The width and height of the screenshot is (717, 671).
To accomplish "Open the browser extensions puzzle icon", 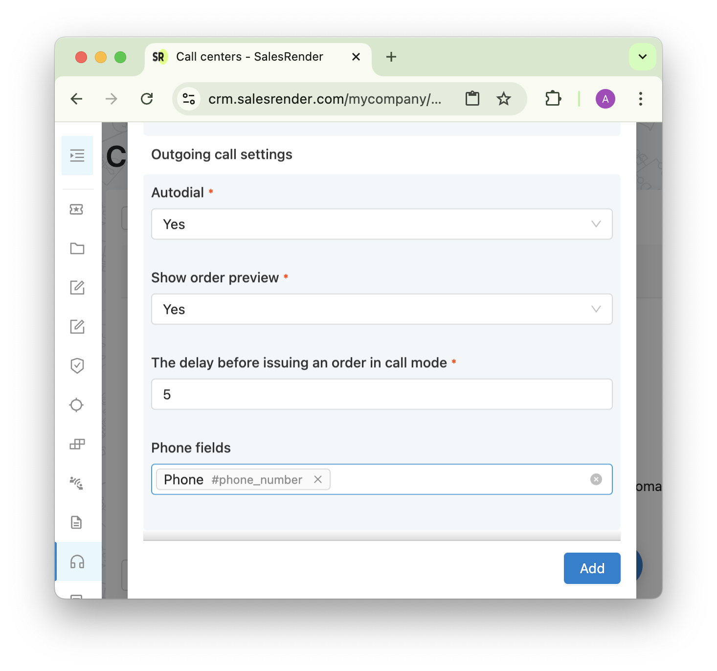I will point(553,99).
